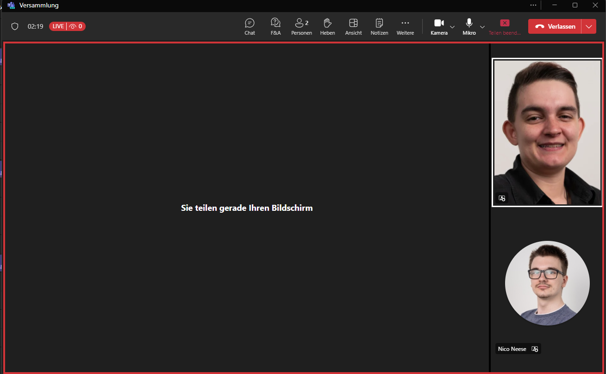This screenshot has width=606, height=374.
Task: Click the LIVE viewer count badge
Action: tap(67, 26)
